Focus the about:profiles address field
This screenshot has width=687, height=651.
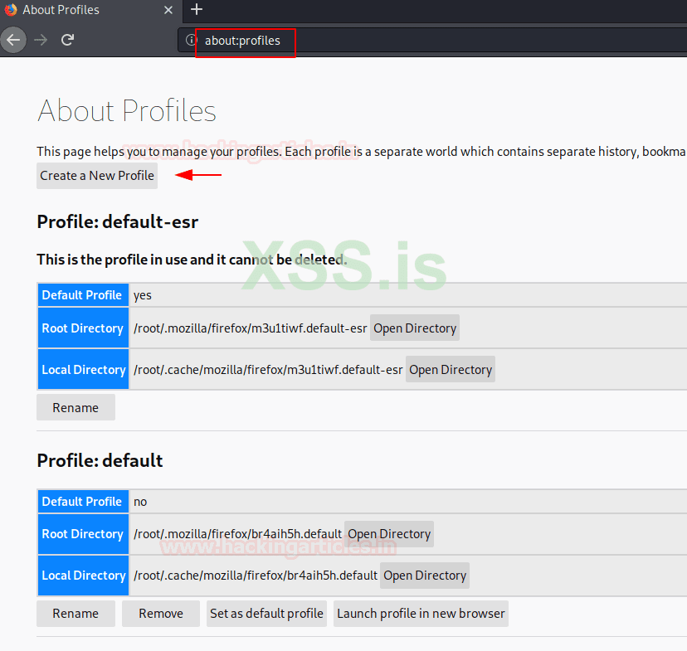415,41
